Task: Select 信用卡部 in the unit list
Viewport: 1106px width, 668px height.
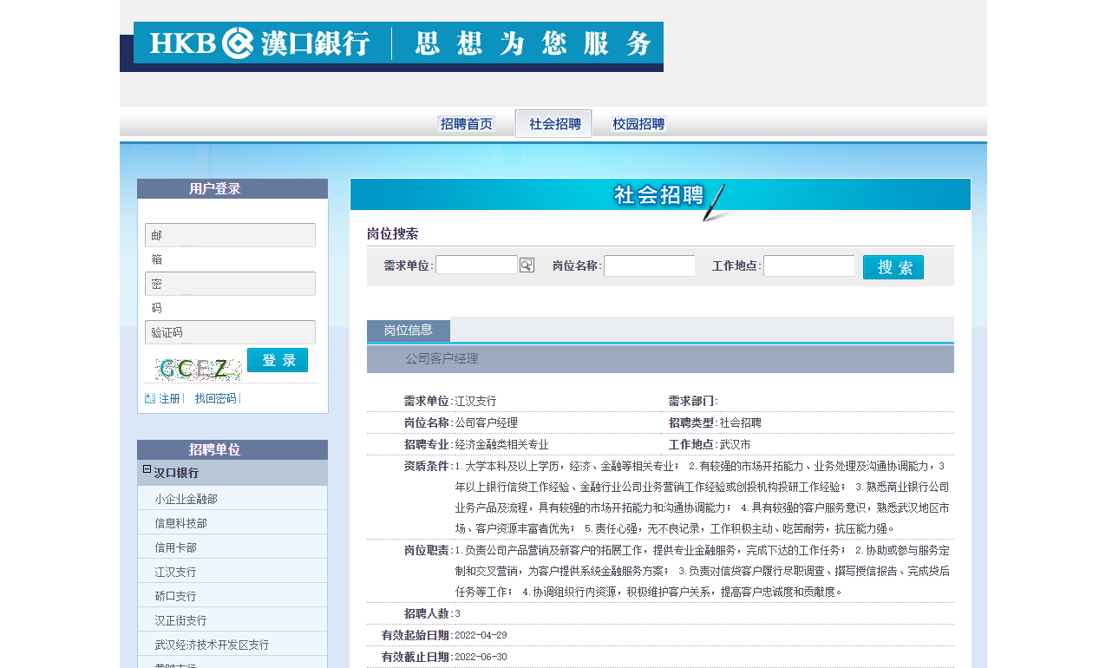Action: [175, 547]
